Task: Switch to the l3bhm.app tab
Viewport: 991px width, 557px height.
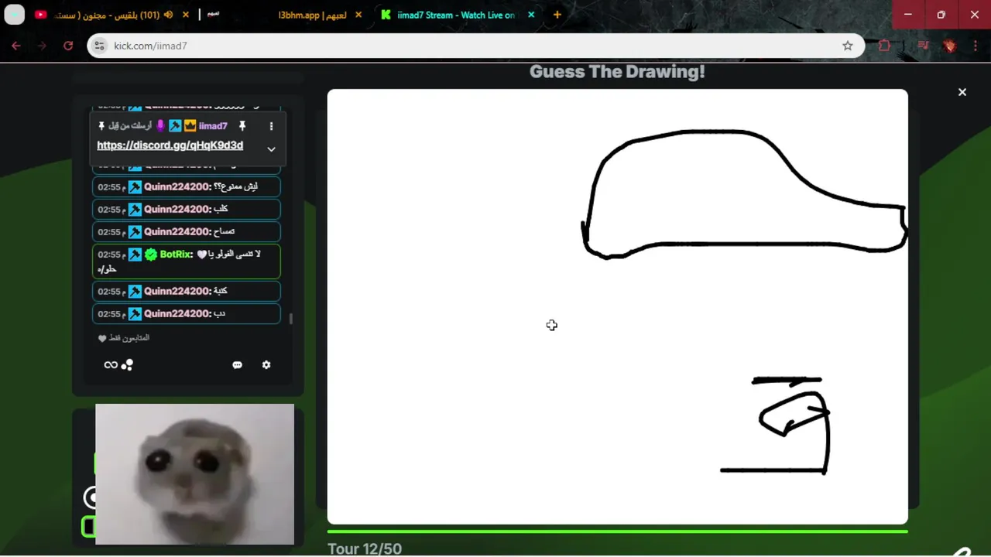Action: 312,15
